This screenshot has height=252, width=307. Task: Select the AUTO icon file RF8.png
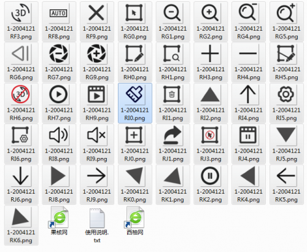[59, 22]
